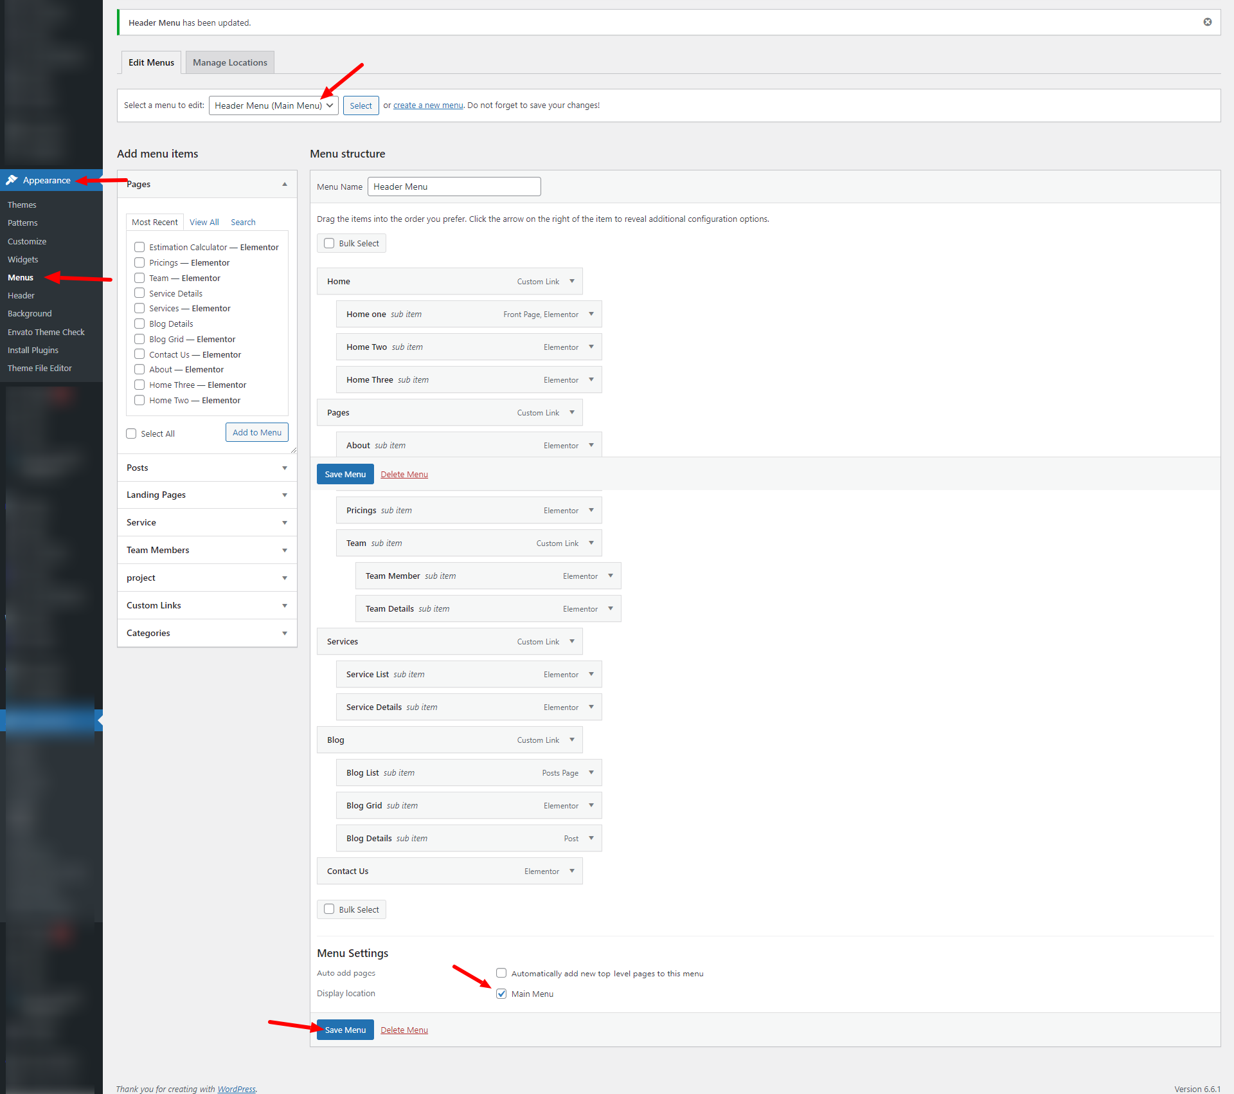
Task: Toggle the Main Menu display location checkbox
Action: (x=501, y=994)
